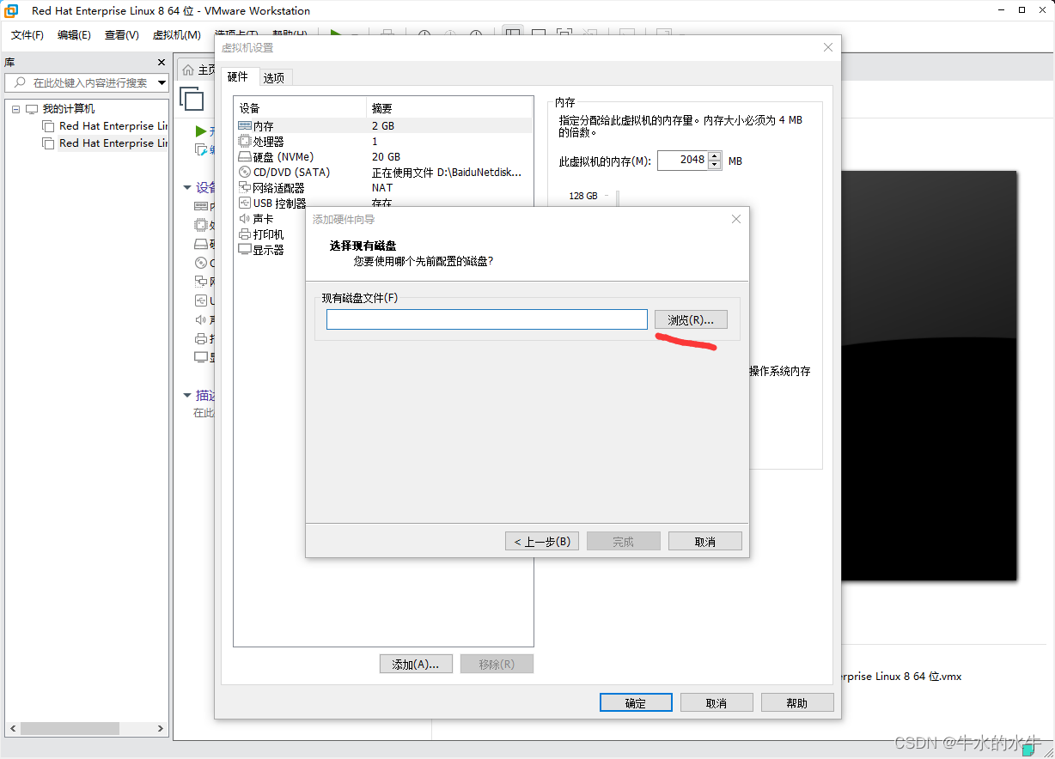The height and width of the screenshot is (759, 1055).
Task: Select the USB 控制器 icon
Action: 245,203
